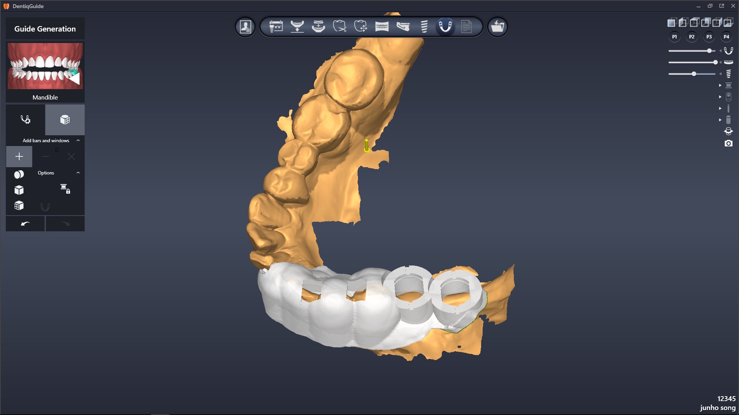Click the "junho song" patient name text
739x415 pixels.
point(717,408)
